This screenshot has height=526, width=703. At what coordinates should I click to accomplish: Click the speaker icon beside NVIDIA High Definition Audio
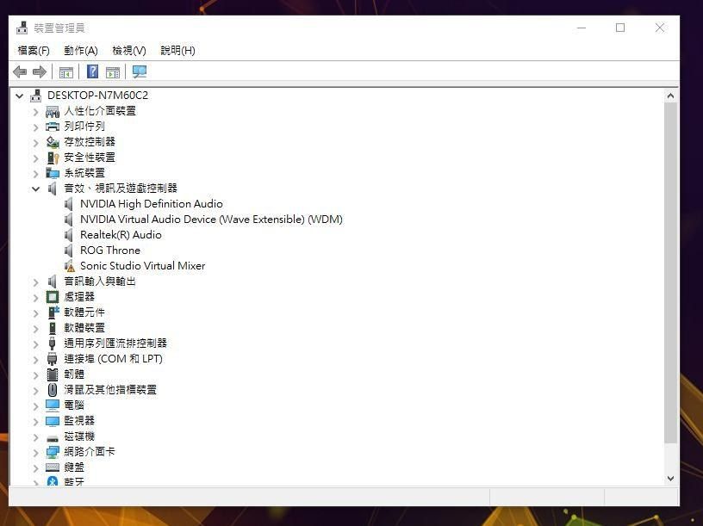coord(70,203)
